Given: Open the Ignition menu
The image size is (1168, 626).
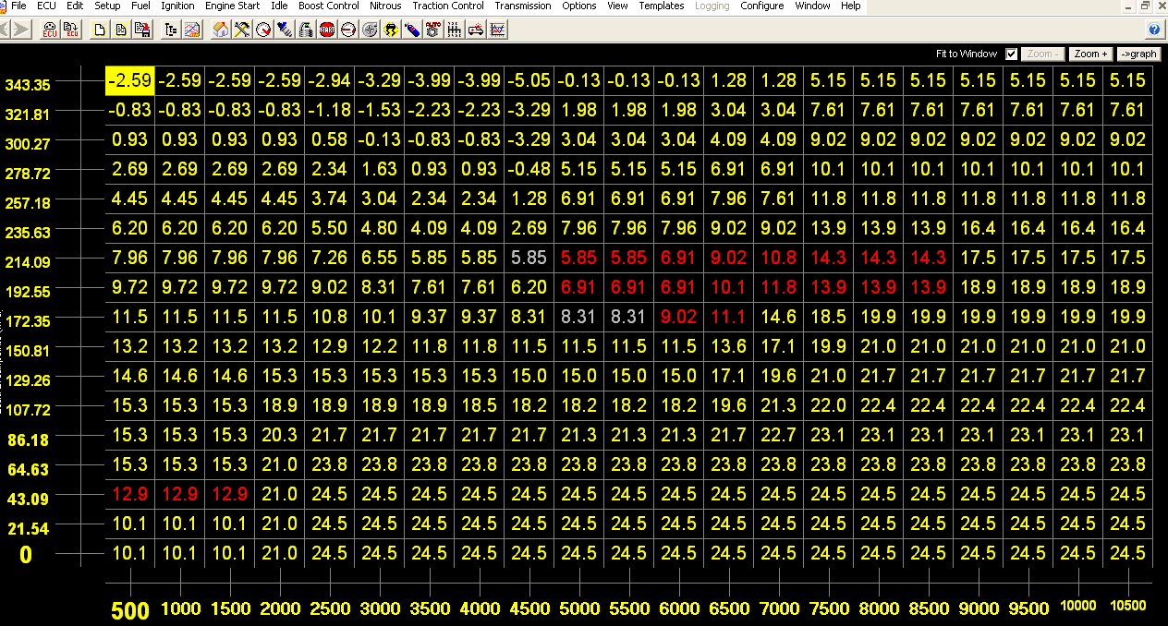Looking at the screenshot, I should coord(177,6).
